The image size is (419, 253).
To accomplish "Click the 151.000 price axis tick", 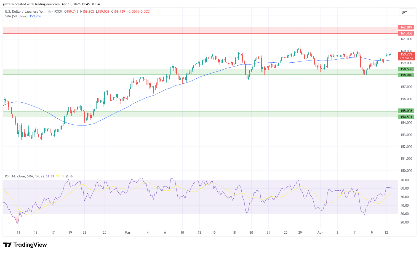I will pos(406,159).
